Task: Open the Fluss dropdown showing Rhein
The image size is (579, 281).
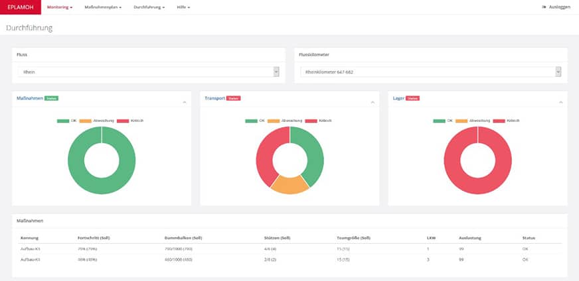Action: coord(149,72)
